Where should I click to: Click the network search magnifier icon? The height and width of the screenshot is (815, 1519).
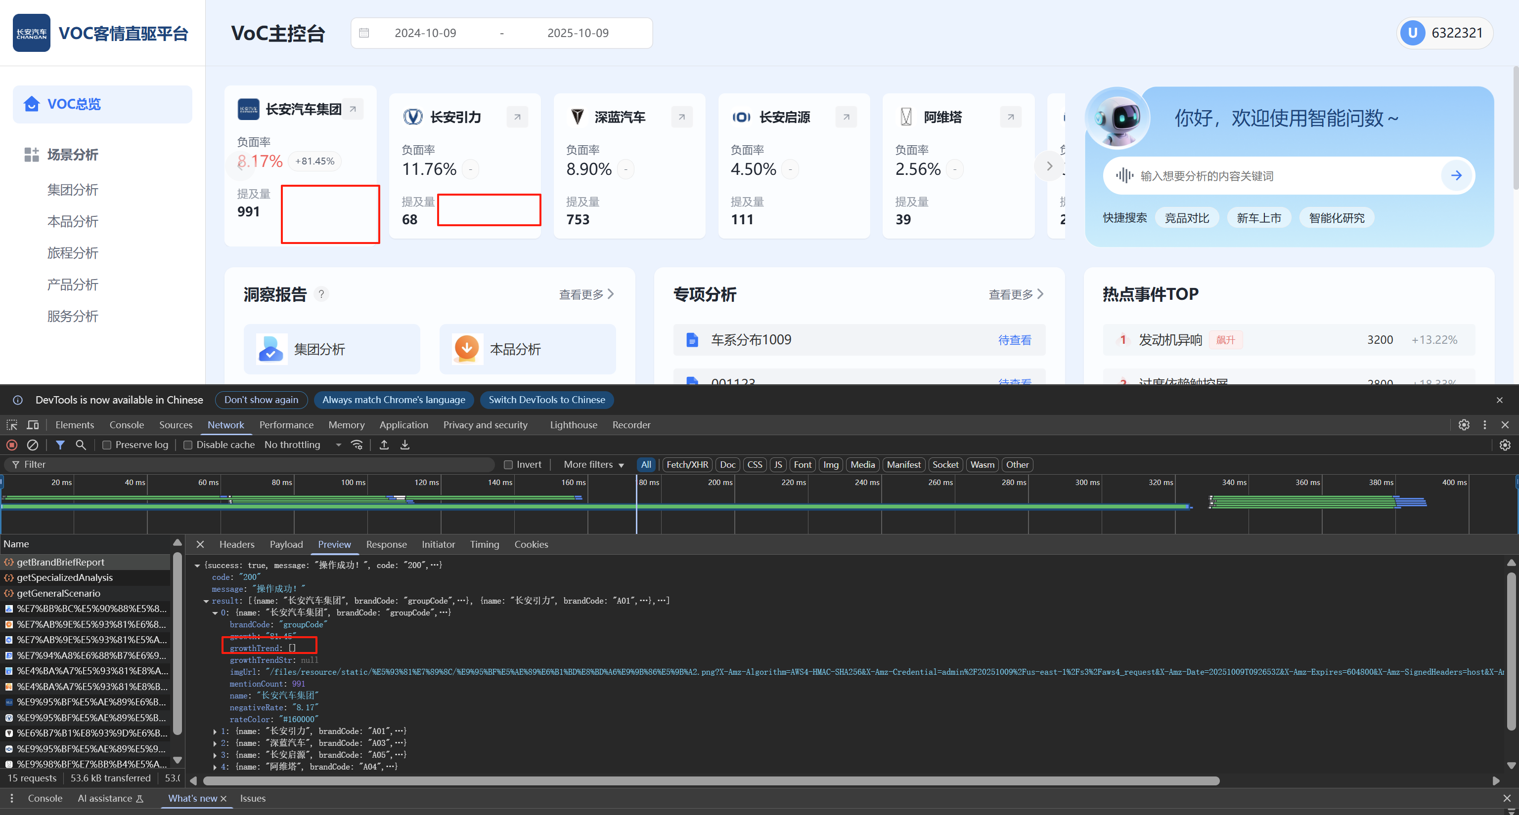pos(81,445)
